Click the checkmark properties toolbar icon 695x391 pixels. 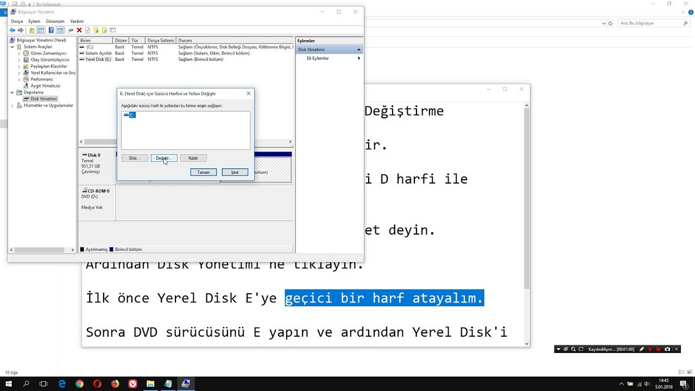[x=87, y=30]
